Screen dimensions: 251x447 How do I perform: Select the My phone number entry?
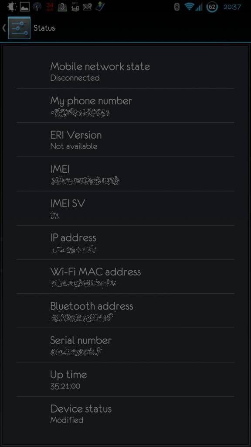[x=125, y=106]
